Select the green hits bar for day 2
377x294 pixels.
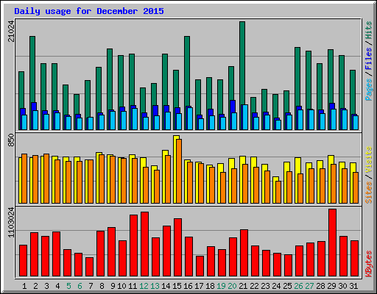click(x=32, y=69)
